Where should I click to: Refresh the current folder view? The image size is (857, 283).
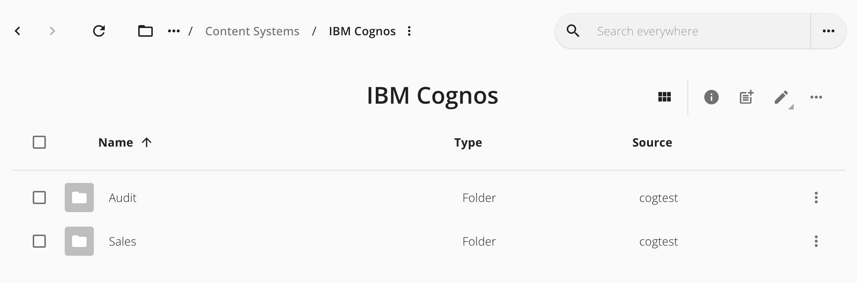(x=99, y=31)
